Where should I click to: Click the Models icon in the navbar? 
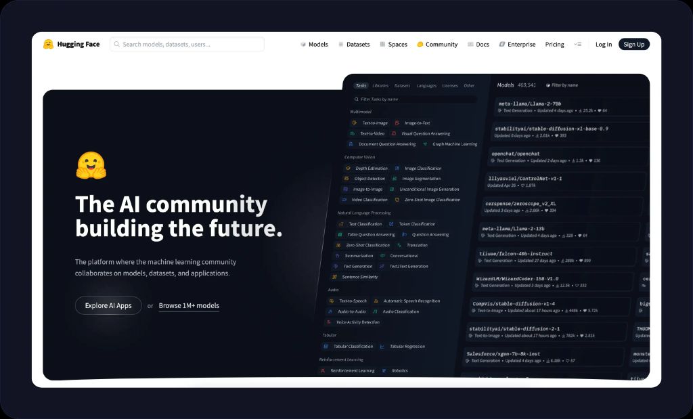[303, 44]
